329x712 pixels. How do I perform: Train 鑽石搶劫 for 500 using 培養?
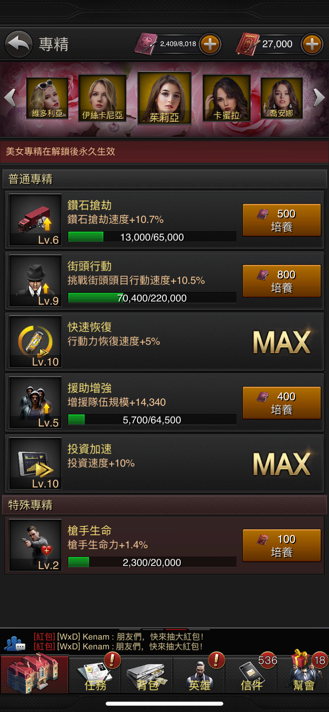(x=282, y=220)
